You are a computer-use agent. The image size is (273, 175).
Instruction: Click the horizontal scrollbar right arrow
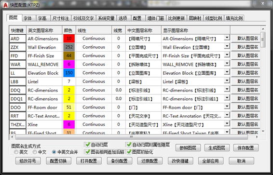(x=257, y=137)
